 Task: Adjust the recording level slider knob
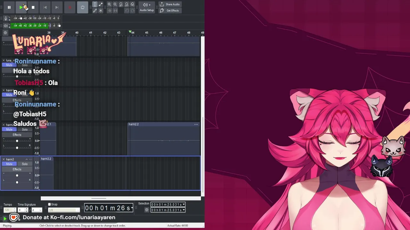coord(21,18)
